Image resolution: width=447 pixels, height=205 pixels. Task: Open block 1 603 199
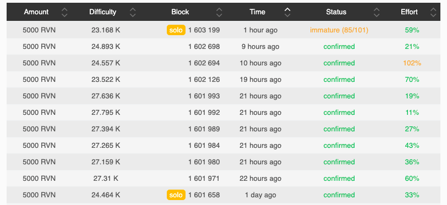(204, 30)
